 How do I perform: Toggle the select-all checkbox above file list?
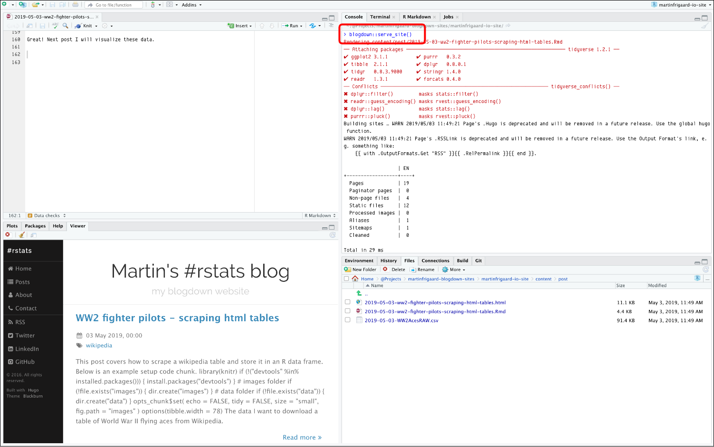pos(346,279)
